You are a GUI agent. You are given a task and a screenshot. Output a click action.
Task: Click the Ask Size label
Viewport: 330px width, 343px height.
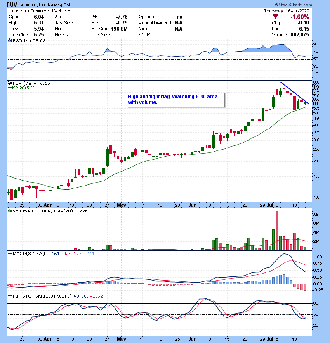tap(64, 23)
